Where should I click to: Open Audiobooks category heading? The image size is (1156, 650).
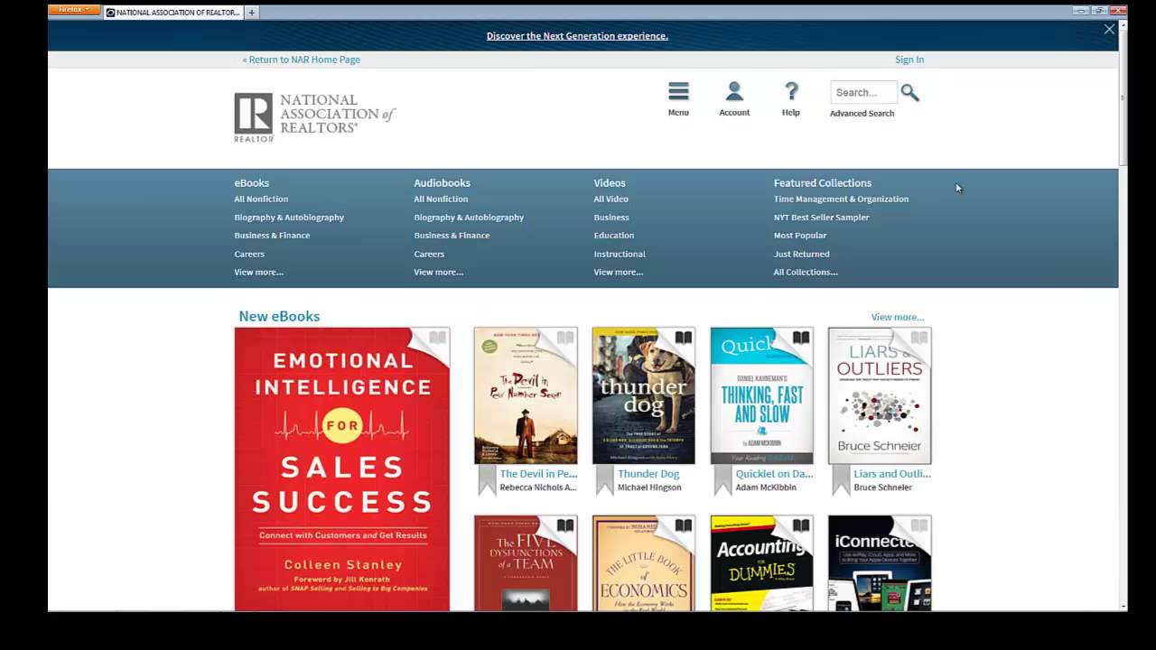(x=442, y=182)
